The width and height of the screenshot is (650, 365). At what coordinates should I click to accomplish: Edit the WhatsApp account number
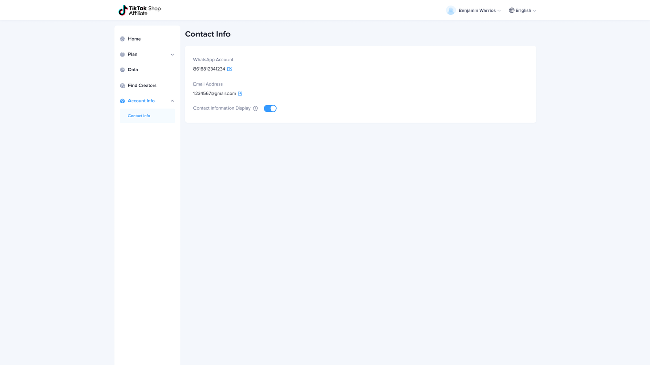230,69
